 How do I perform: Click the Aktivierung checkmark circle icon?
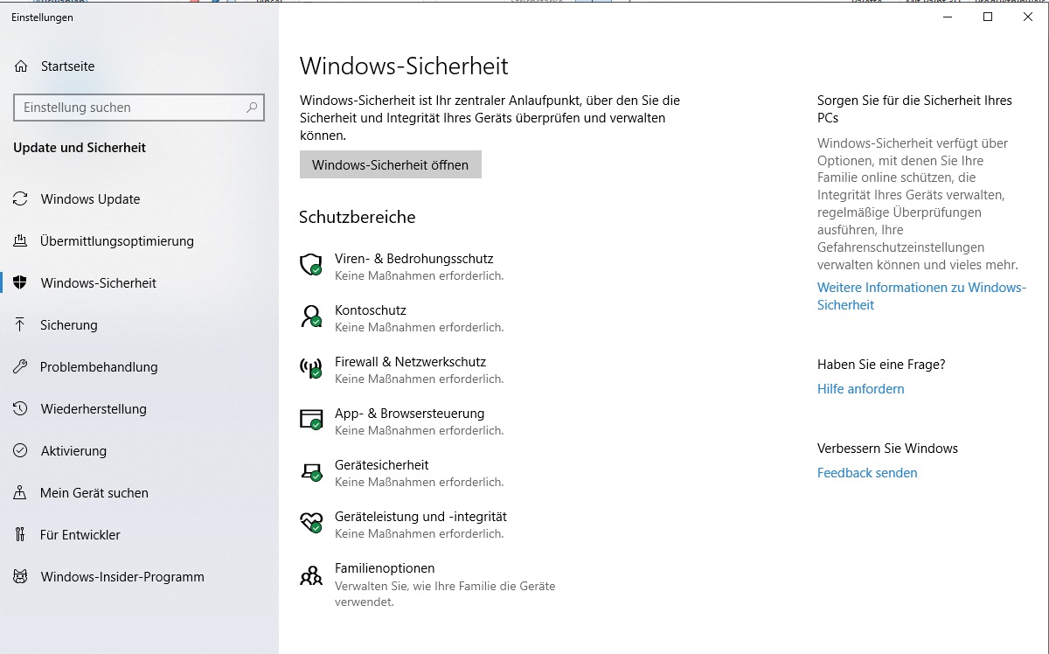coord(20,451)
